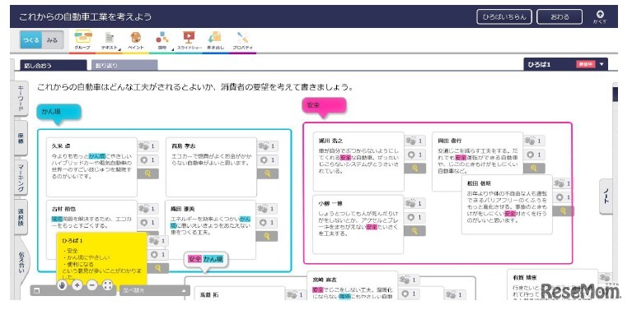Magnify 瀬川 浩之's card
The image size is (632, 310).
(414, 168)
